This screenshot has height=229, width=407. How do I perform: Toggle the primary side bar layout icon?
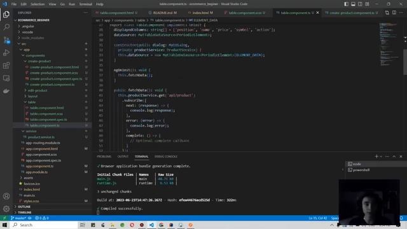coord(346,4)
